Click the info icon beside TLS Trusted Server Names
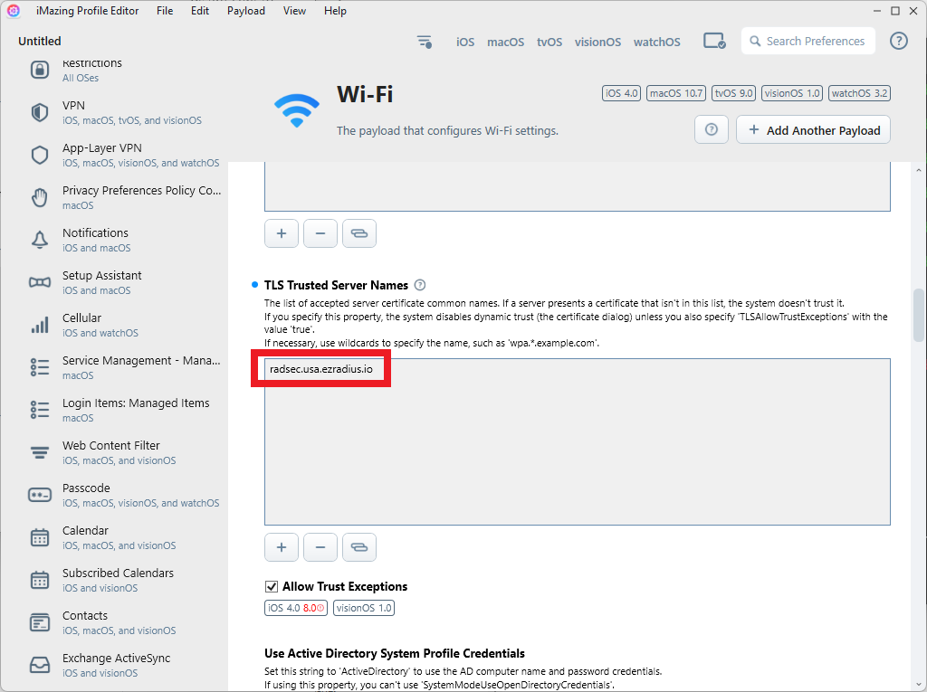Viewport: 927px width, 692px height. tap(420, 285)
